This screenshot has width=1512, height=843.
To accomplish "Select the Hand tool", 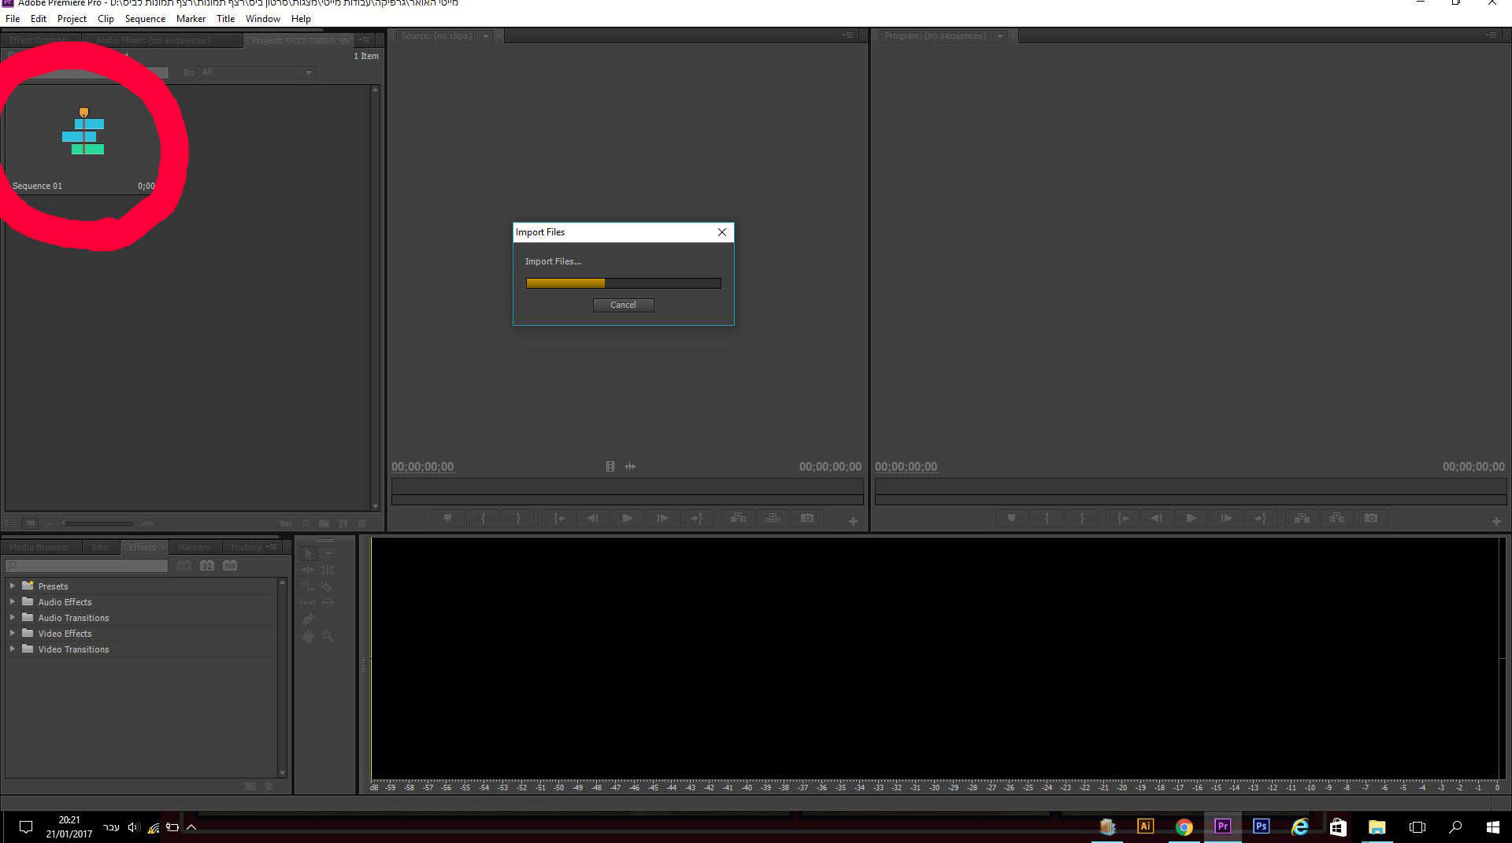I will tap(308, 636).
